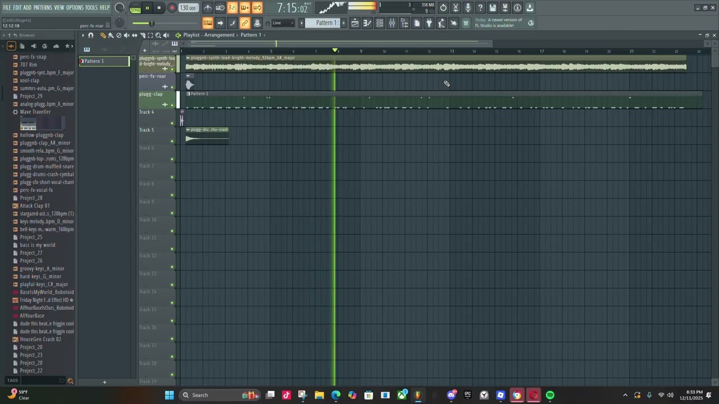
Task: Click the undo history icon
Action: click(x=443, y=8)
